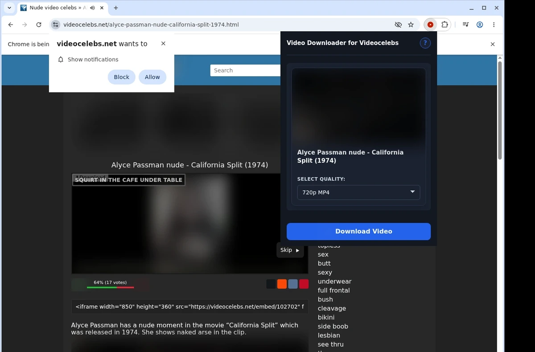This screenshot has width=535, height=352.
Task: Click the Video Downloader extension icon
Action: pyautogui.click(x=430, y=25)
